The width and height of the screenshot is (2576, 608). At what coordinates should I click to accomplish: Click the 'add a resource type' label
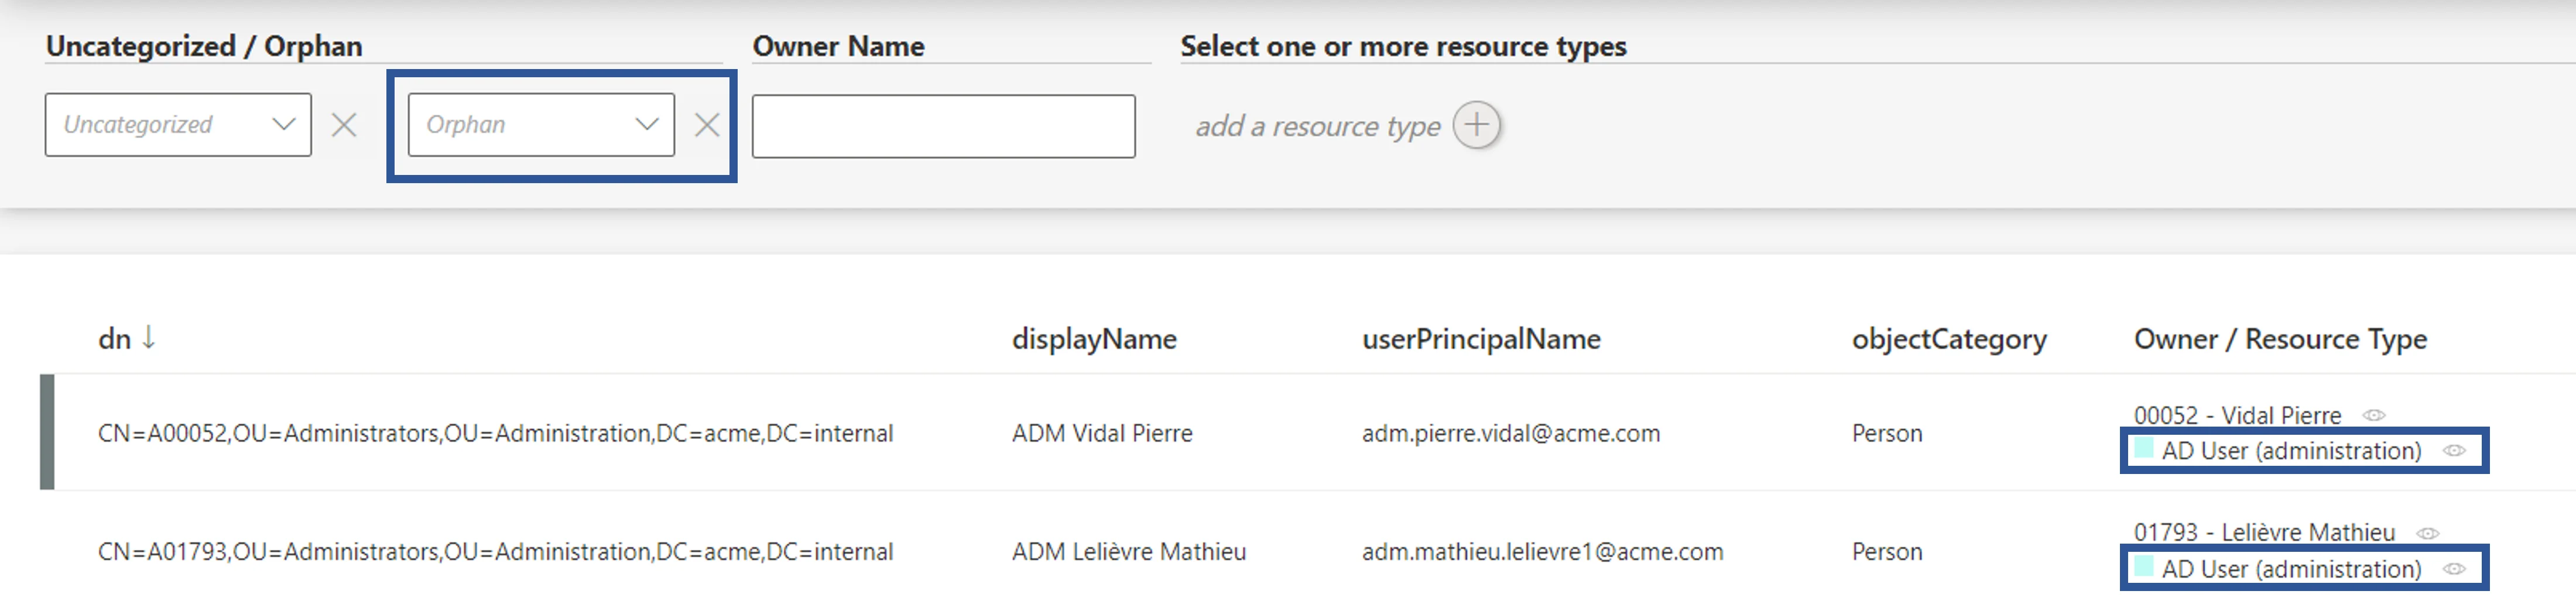1317,126
